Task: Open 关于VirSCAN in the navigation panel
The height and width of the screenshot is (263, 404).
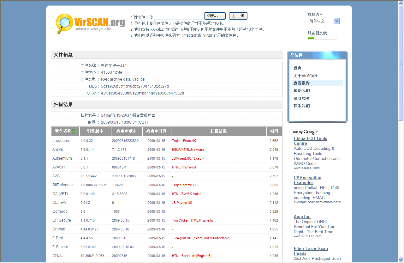Action: pyautogui.click(x=305, y=76)
